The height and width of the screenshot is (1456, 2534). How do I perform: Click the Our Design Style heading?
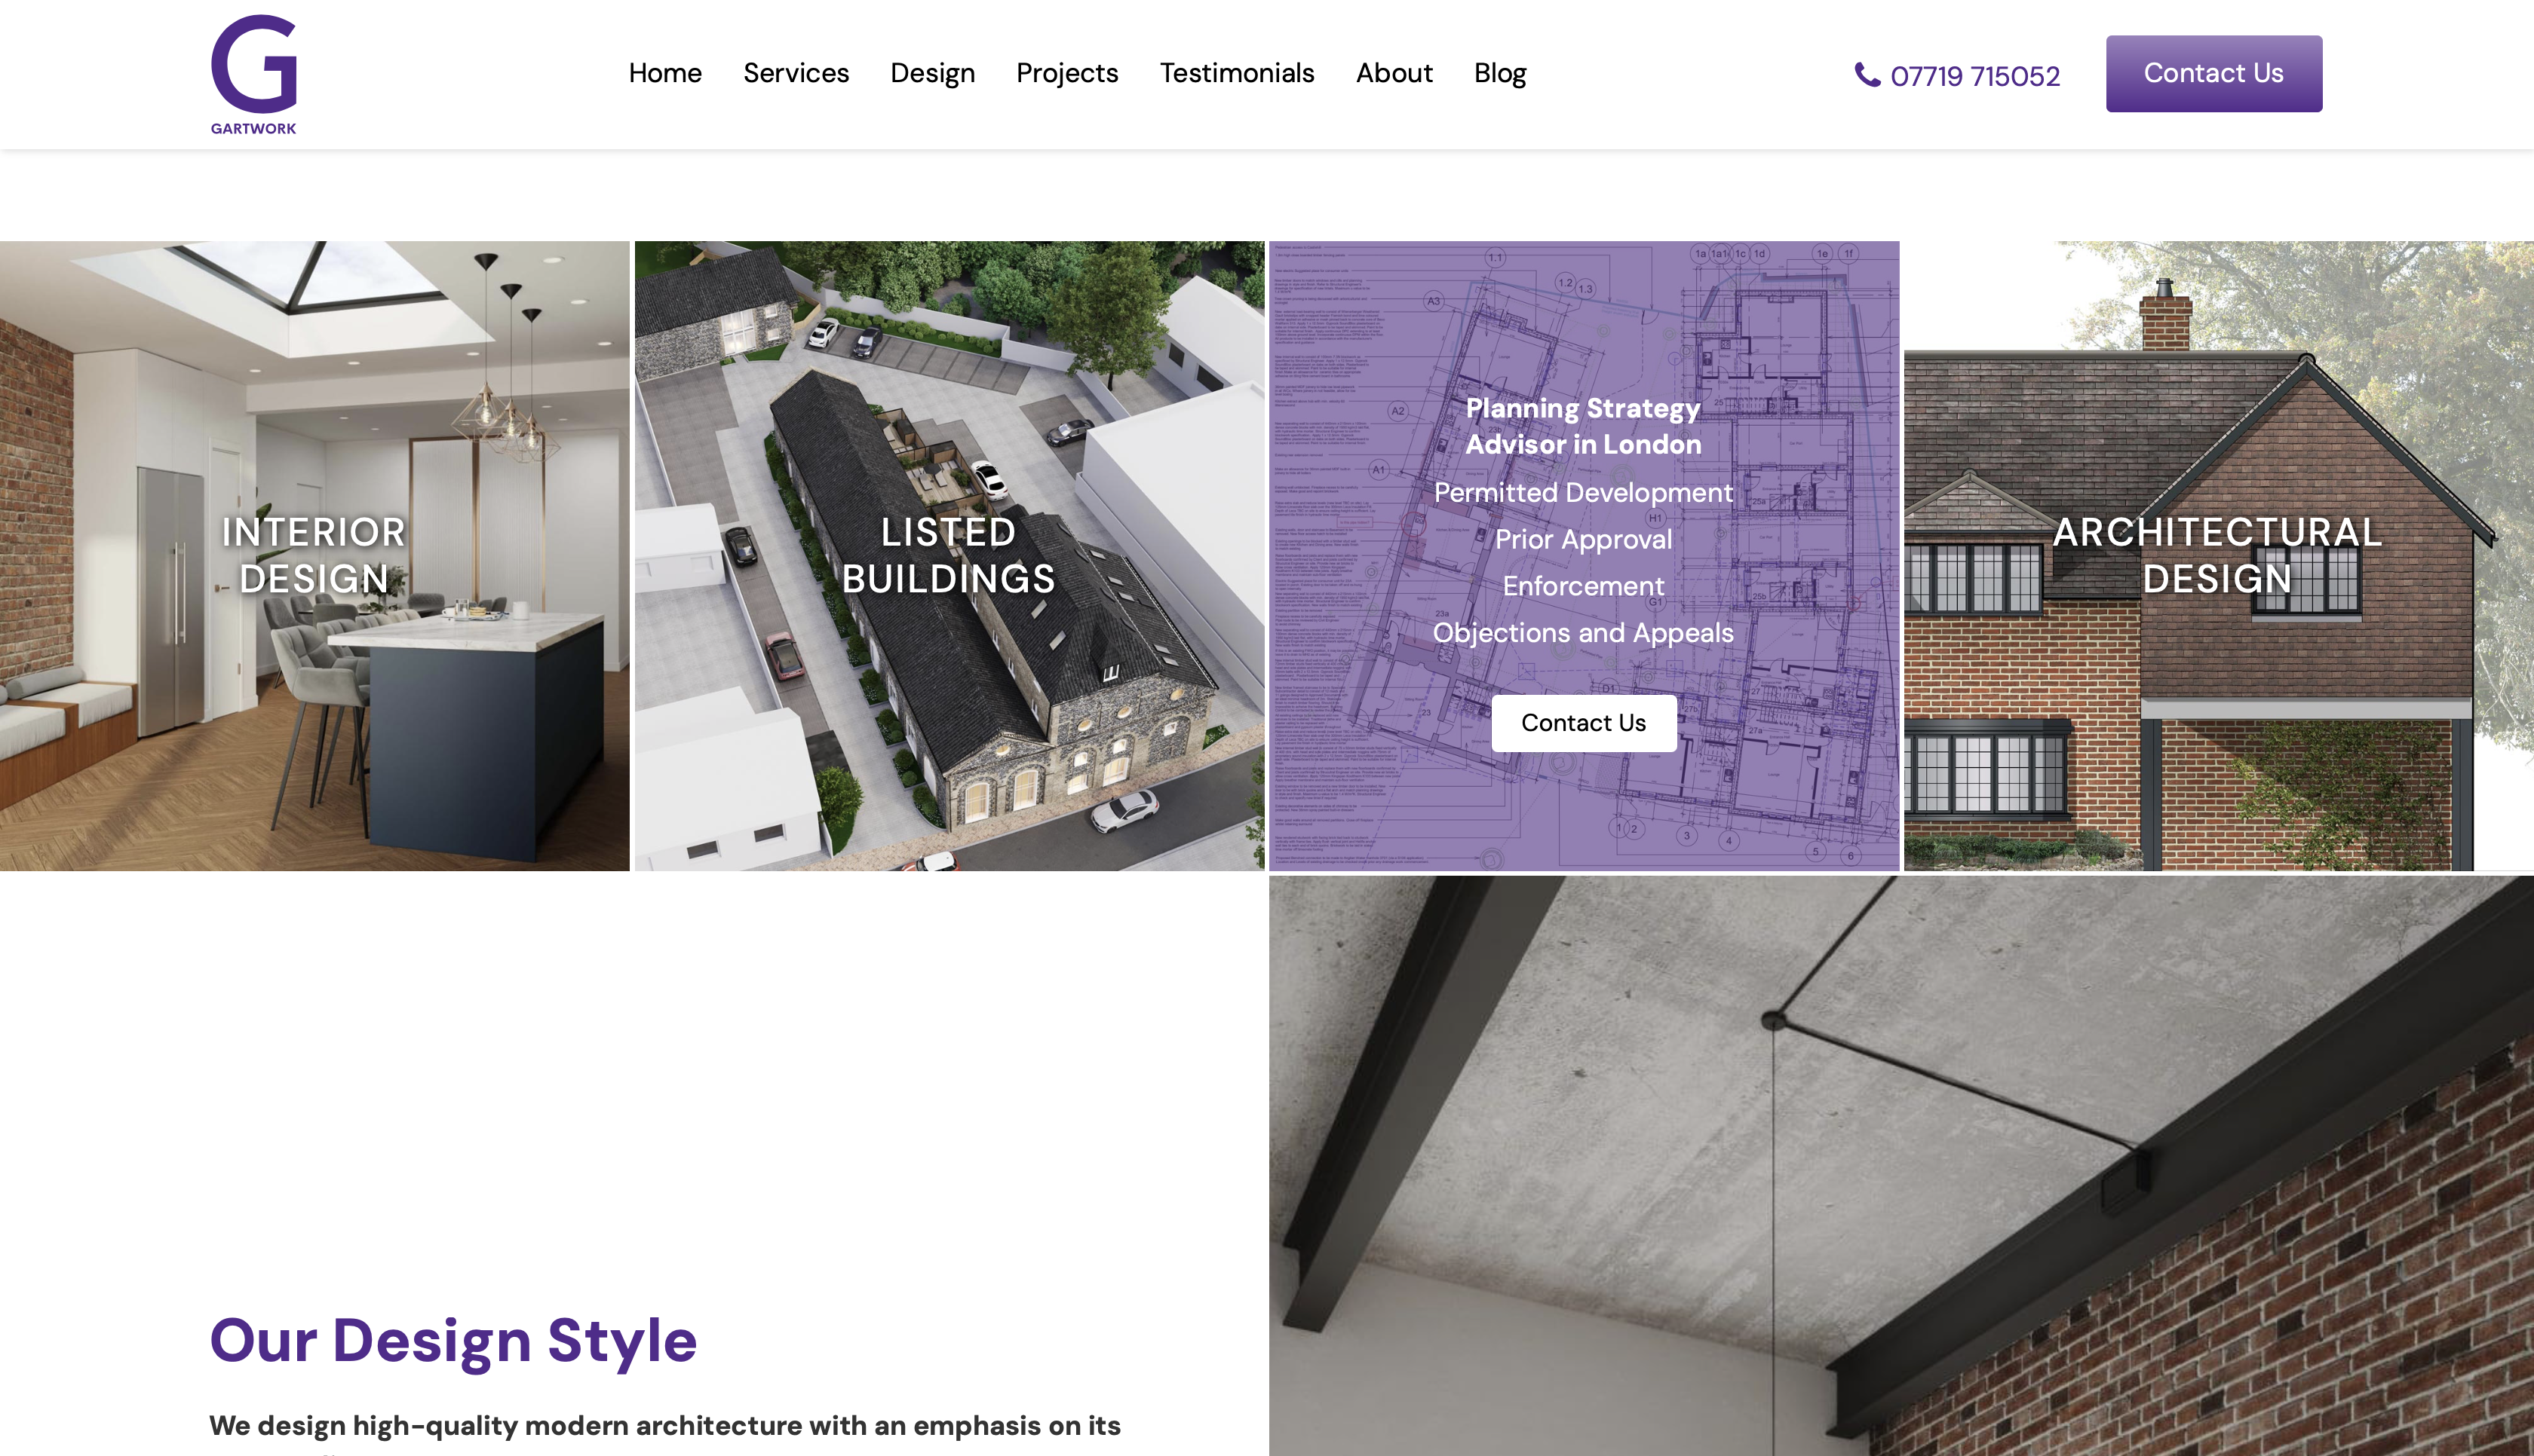click(453, 1340)
